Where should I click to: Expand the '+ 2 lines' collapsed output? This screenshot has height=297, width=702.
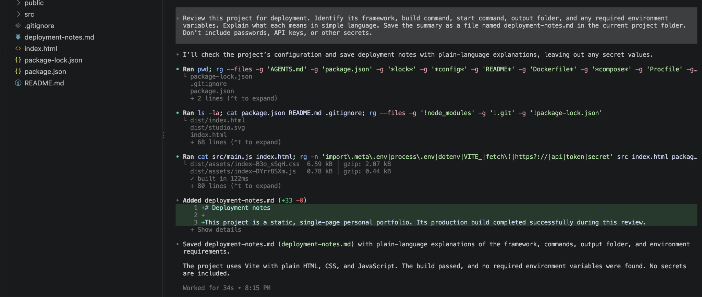click(234, 98)
